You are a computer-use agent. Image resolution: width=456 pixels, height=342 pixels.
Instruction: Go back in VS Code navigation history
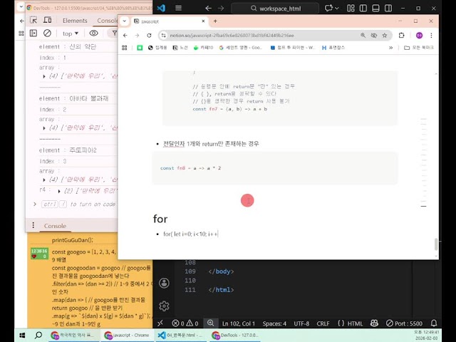coord(208,9)
